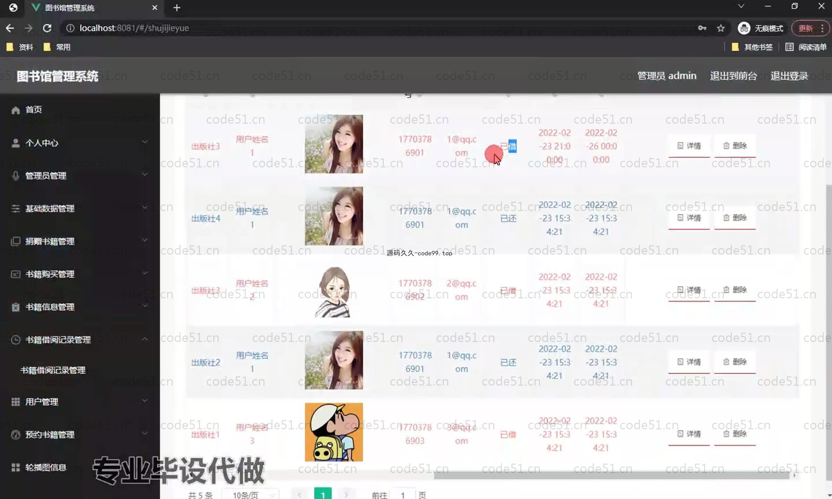
Task: Open the 资料 bookmarks folder
Action: click(20, 47)
